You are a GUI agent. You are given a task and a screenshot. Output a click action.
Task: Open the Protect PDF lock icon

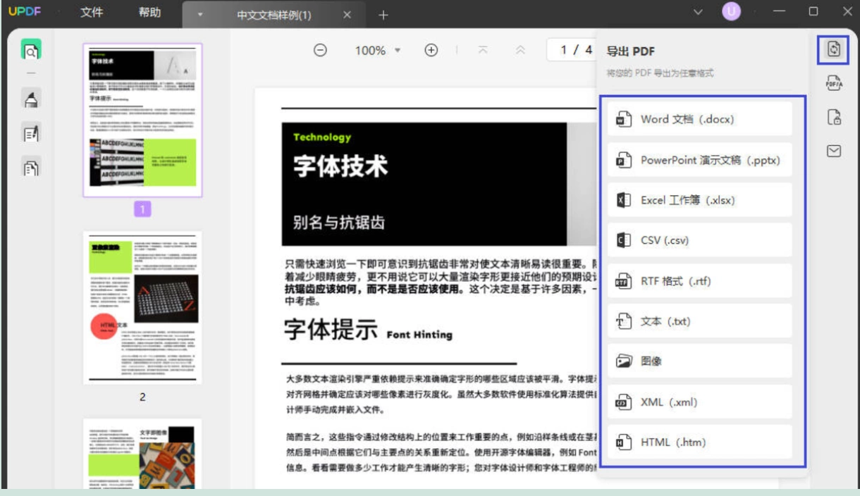point(834,117)
